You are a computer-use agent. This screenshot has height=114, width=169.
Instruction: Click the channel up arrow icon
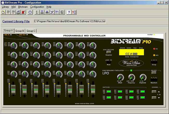(159, 92)
